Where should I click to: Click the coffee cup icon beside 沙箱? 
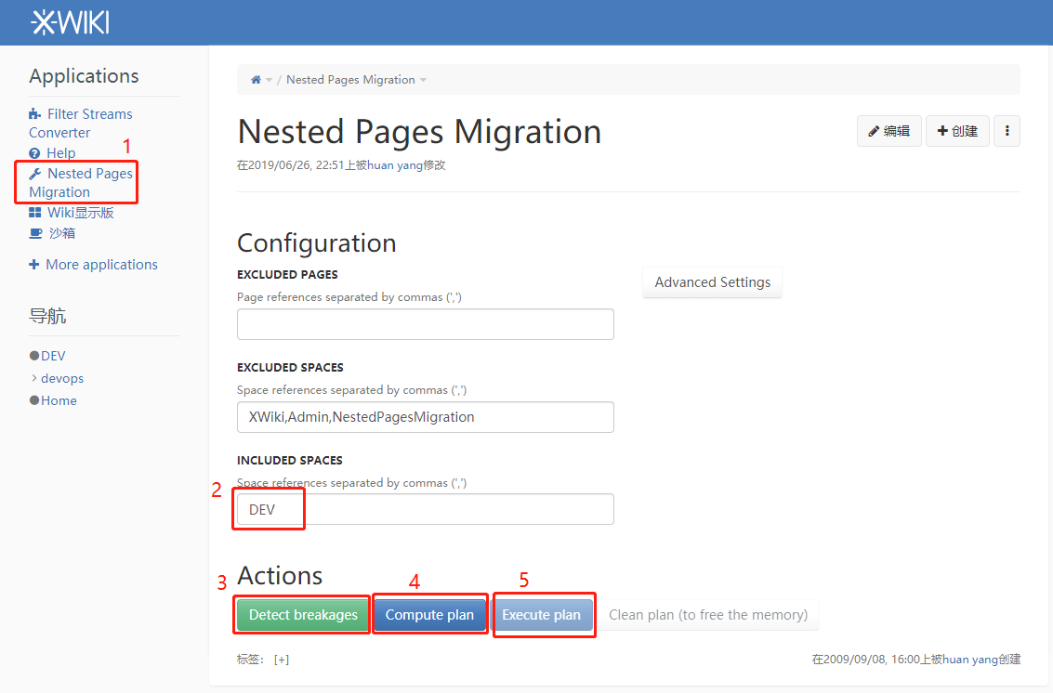(35, 233)
